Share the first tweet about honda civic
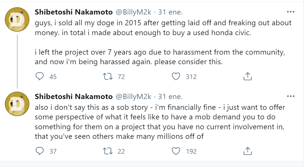 pyautogui.click(x=247, y=76)
